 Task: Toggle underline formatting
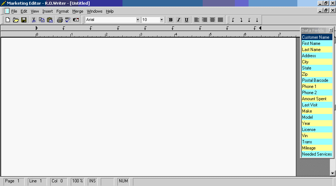pyautogui.click(x=186, y=20)
